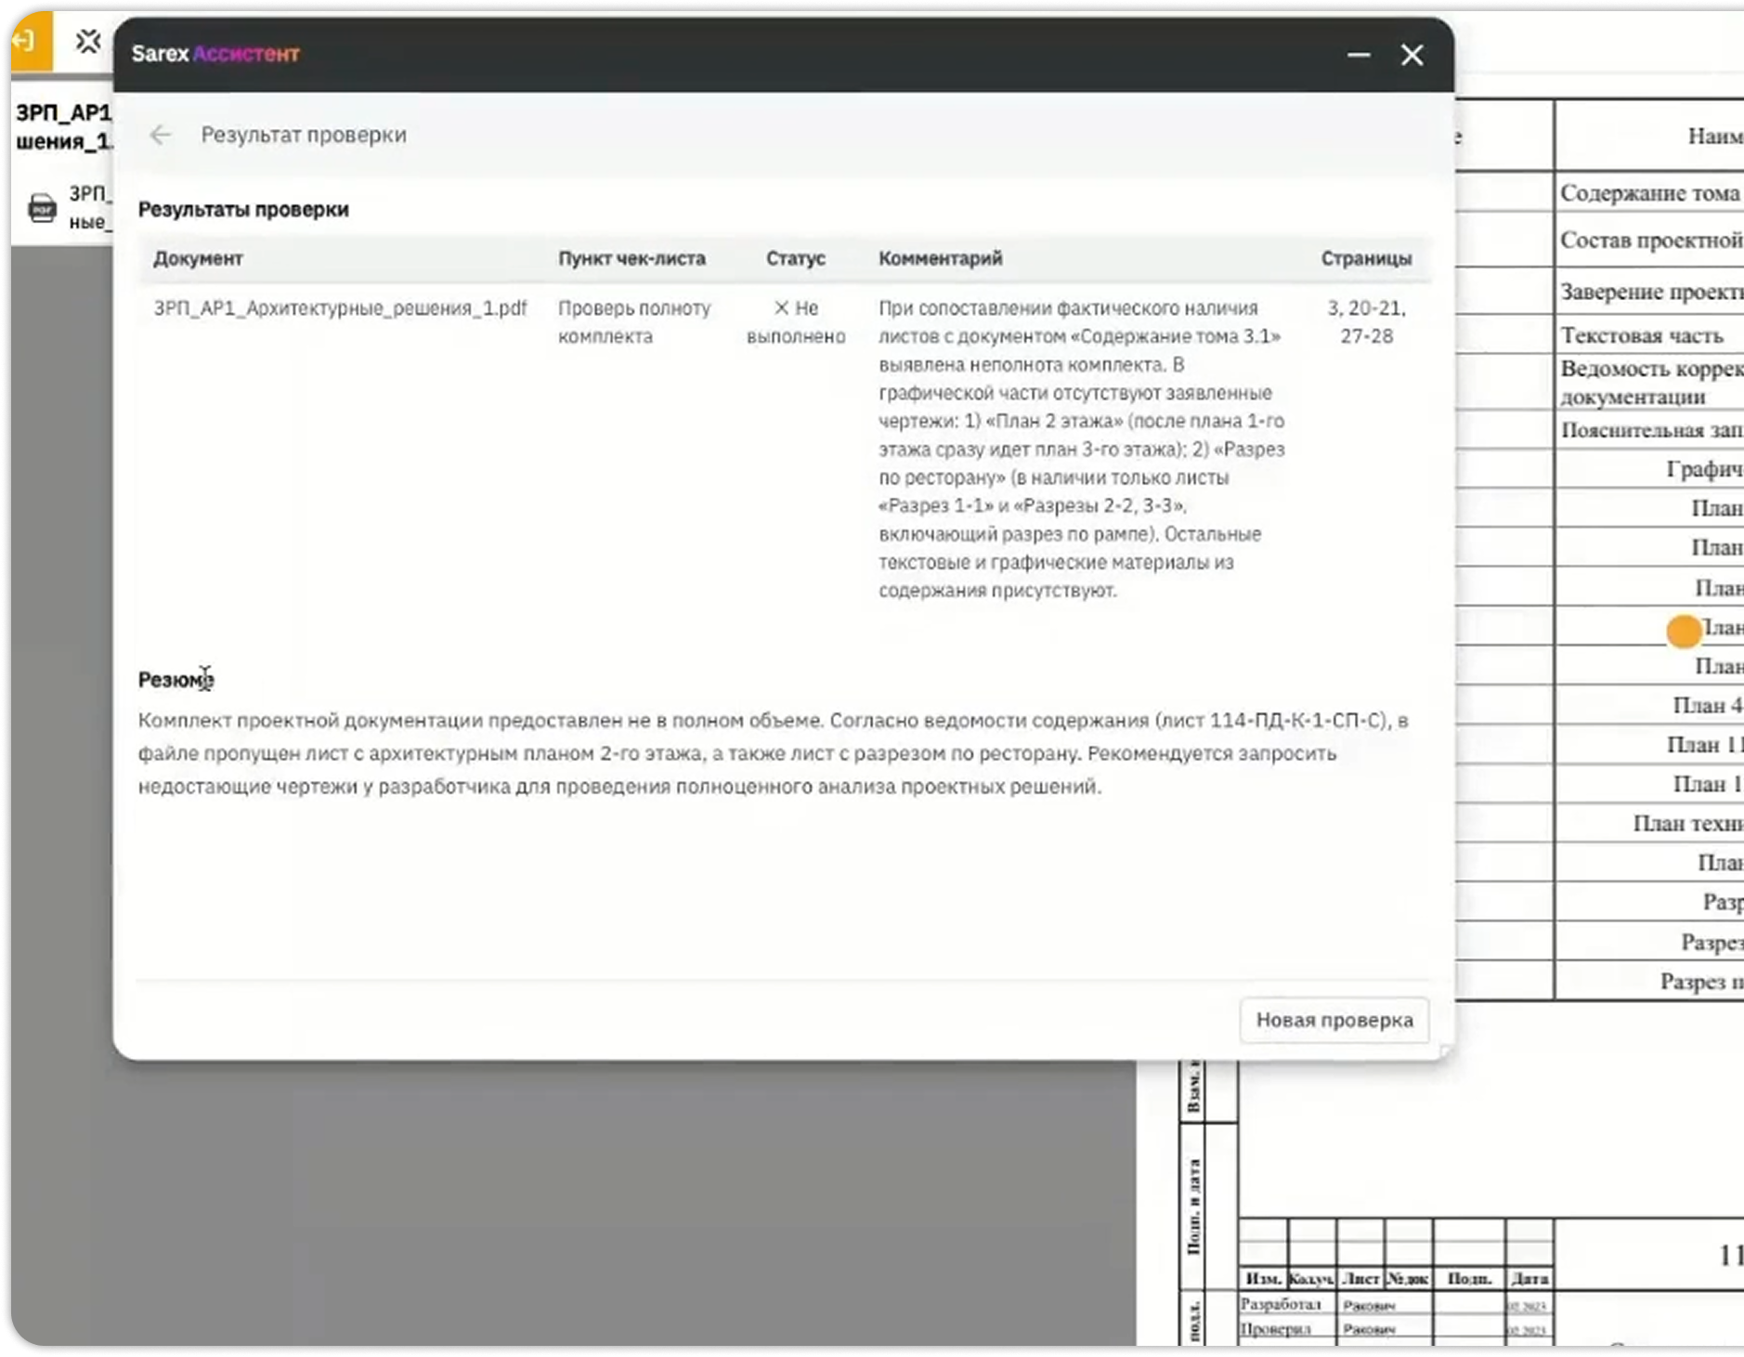Click the Страницы column header
This screenshot has width=1744, height=1357.
pos(1366,259)
